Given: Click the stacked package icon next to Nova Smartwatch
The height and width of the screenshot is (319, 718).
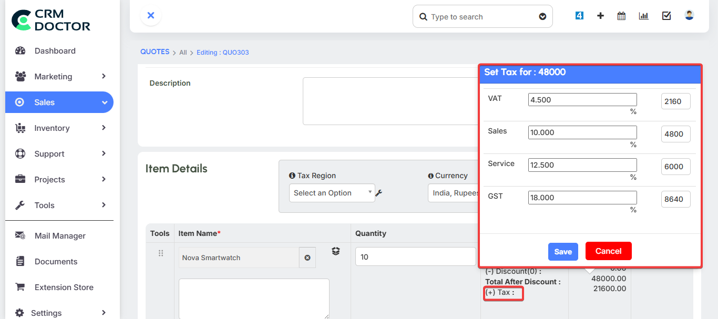Looking at the screenshot, I should coord(335,251).
